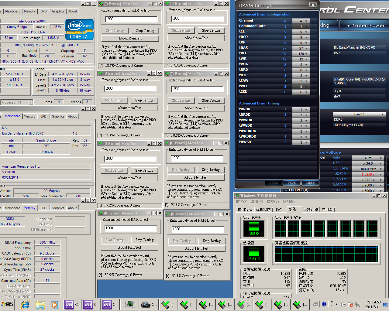Close the DRAM Timings panel

point(313,5)
